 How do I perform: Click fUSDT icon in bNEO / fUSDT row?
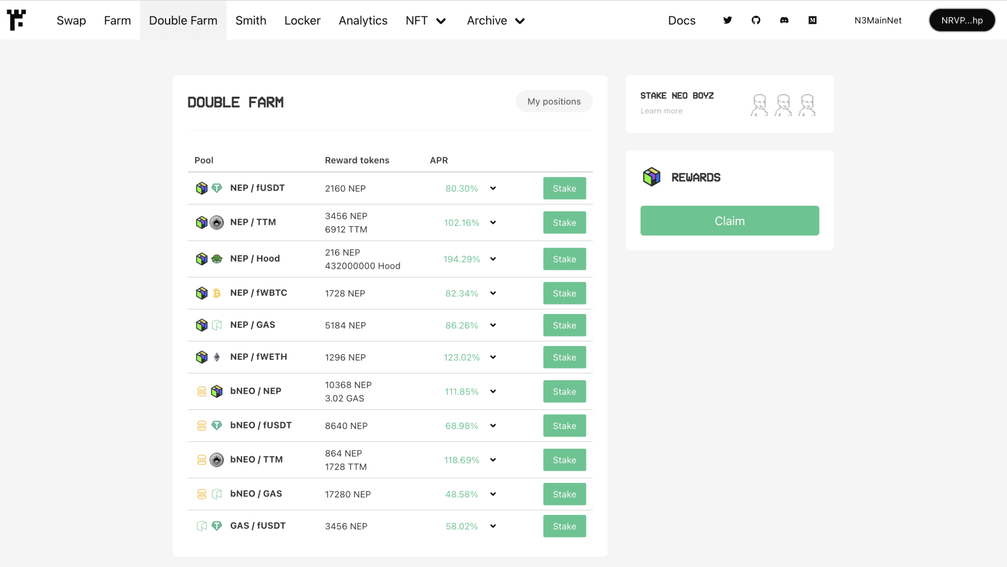pyautogui.click(x=217, y=425)
